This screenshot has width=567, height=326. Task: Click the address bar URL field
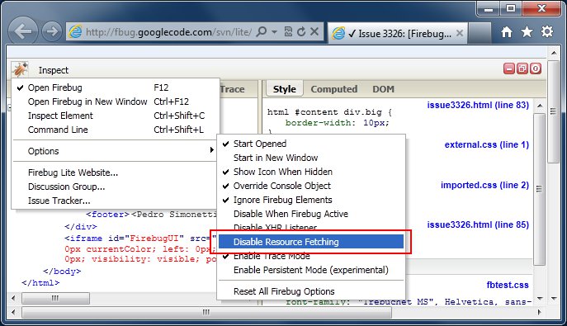click(168, 32)
